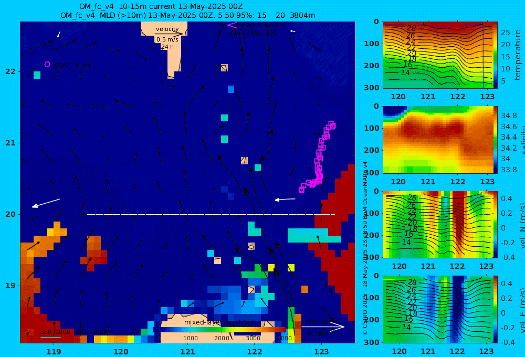Click the 'mixed-layer depth(m)' label

219,322
